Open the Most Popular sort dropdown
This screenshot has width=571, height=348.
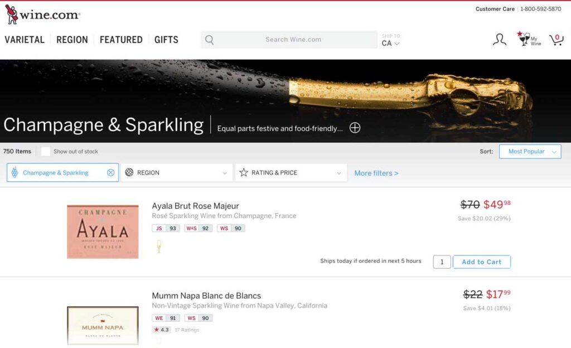530,151
